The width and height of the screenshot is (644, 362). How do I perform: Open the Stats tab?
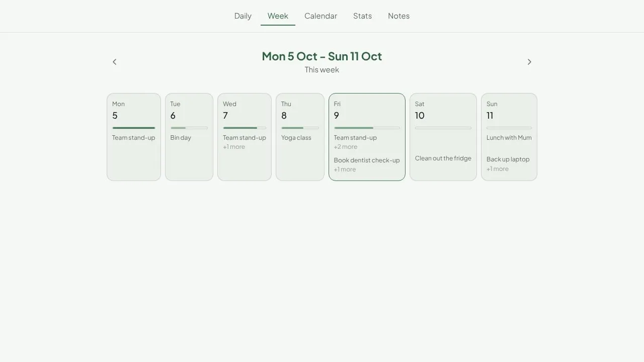click(363, 16)
